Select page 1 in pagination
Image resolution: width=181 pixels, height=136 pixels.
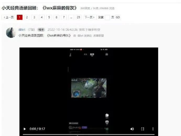click(19, 17)
